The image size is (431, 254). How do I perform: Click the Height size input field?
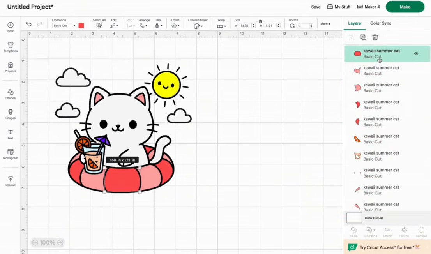click(270, 26)
